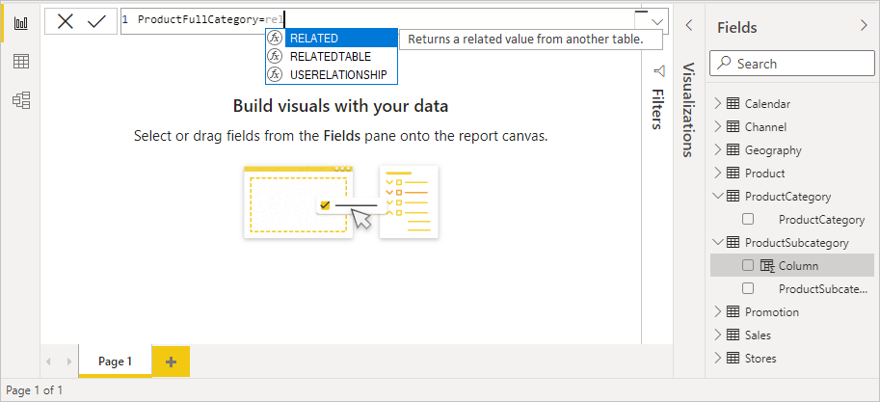Viewport: 880px width, 402px height.
Task: Collapse the Fields pane with arrow
Action: pos(864,27)
